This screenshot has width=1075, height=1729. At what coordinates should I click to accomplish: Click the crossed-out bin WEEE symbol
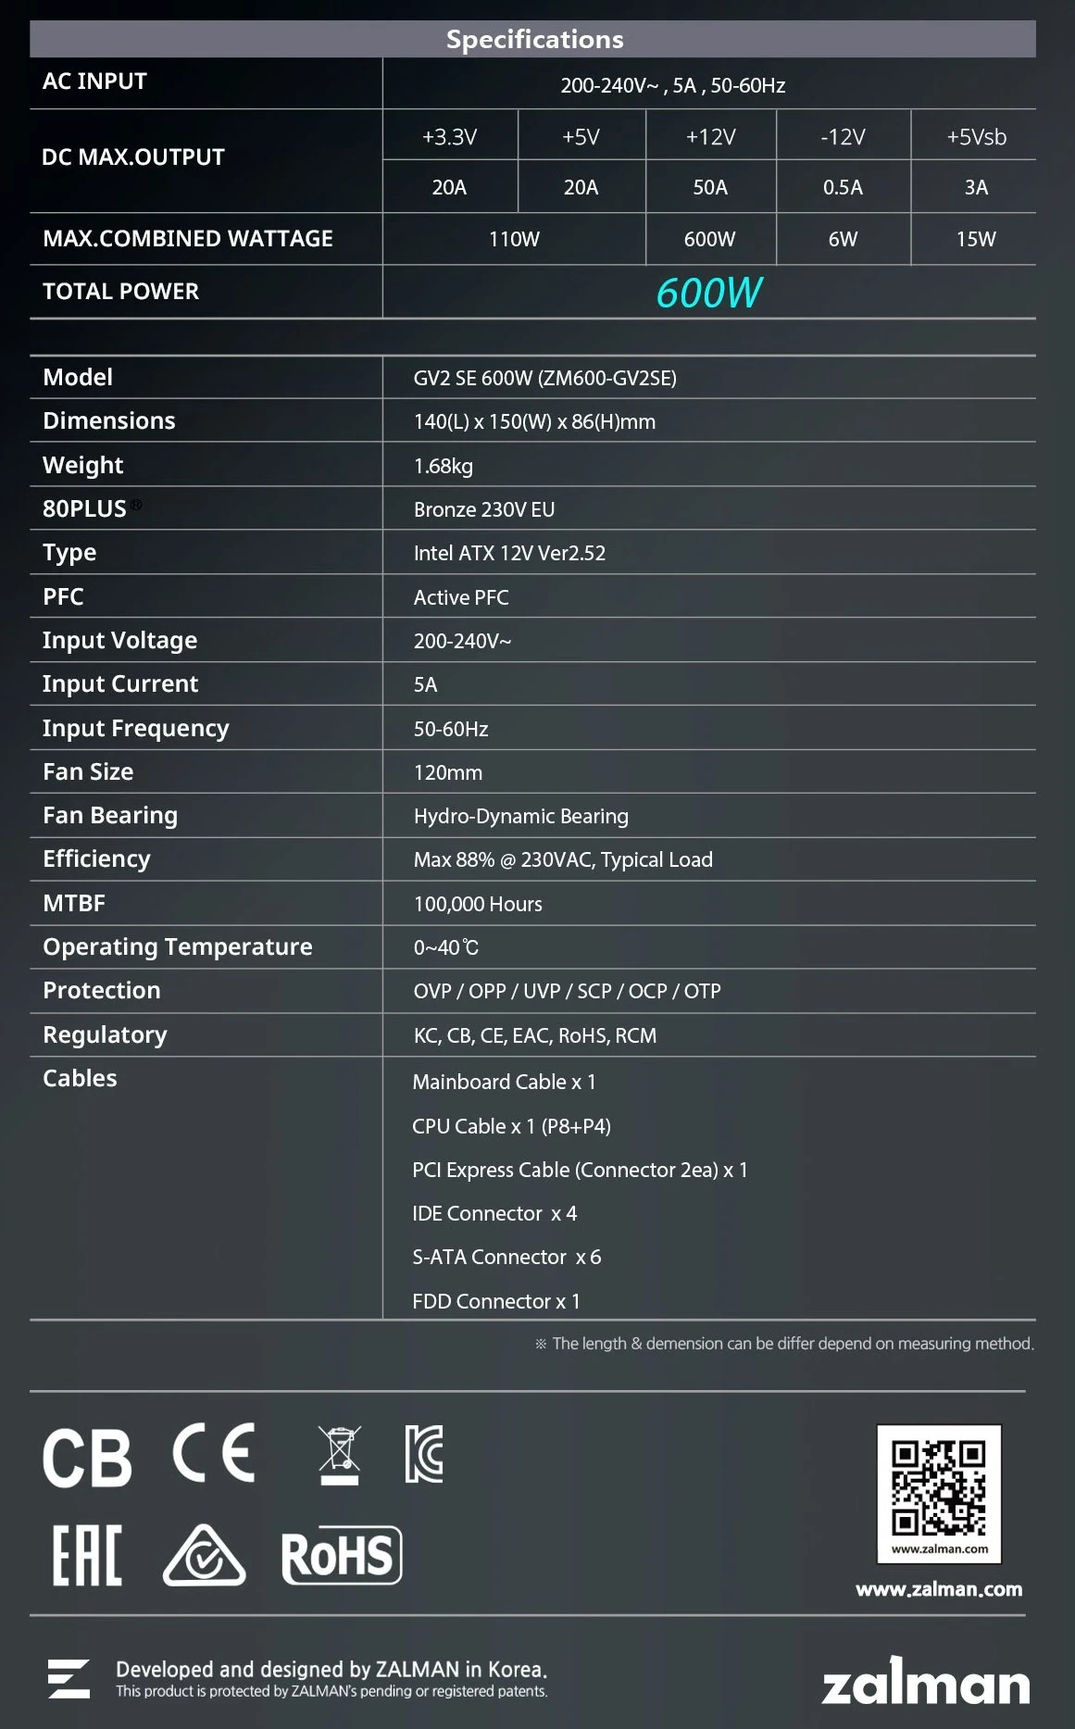pyautogui.click(x=339, y=1455)
